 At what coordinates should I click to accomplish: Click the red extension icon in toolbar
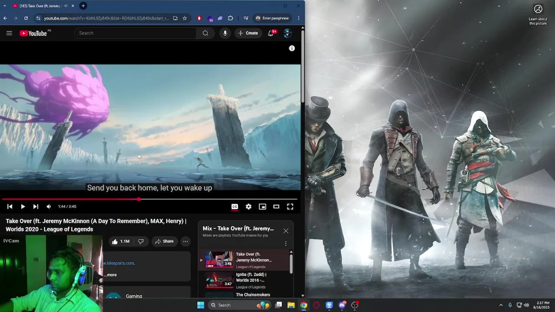199,18
